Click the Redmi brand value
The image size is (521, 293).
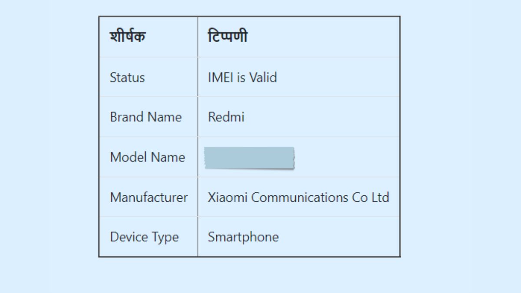pos(226,117)
